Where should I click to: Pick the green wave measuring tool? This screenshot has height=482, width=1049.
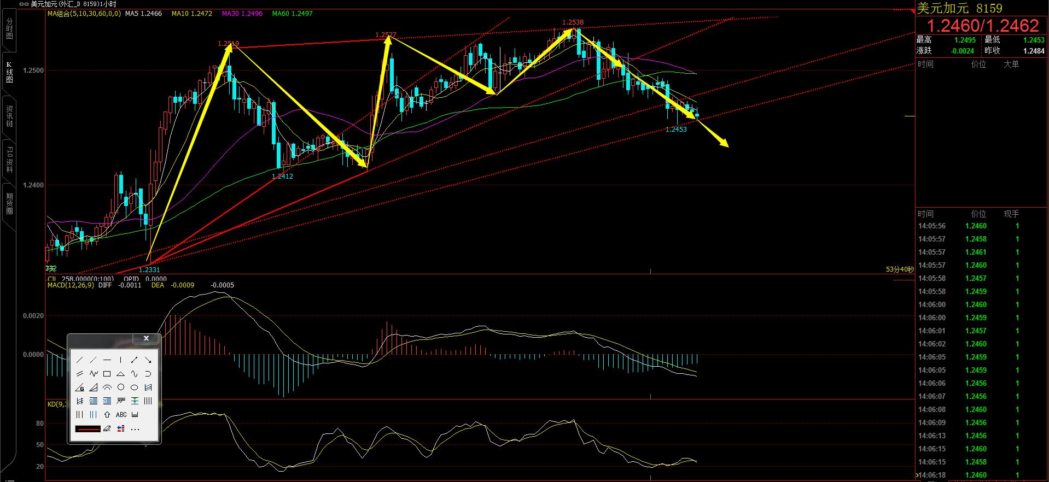pos(134,401)
